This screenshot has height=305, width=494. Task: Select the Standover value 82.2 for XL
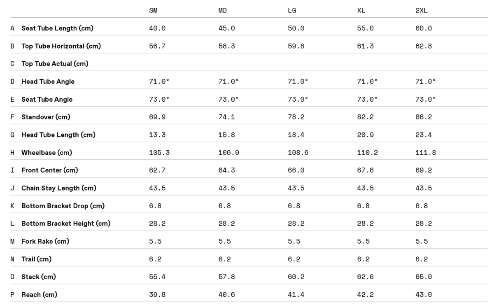pos(365,117)
